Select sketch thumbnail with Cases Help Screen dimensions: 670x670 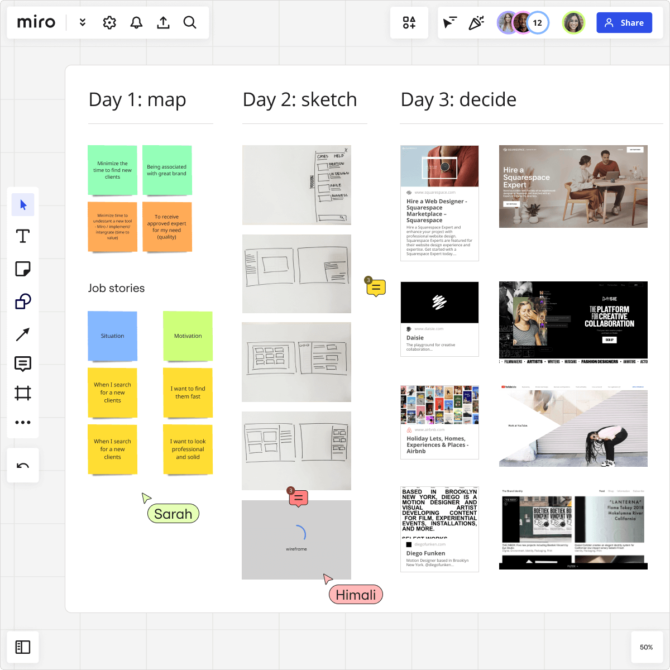tap(296, 185)
